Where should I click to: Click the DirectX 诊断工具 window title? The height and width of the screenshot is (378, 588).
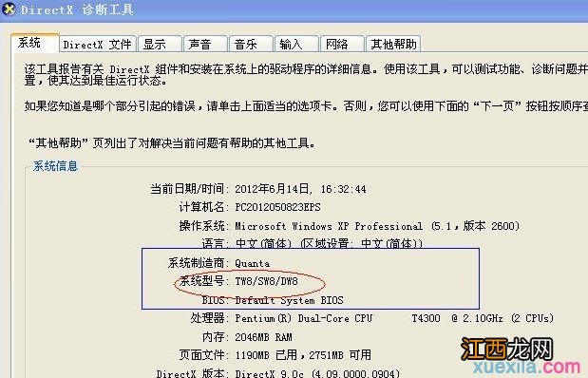[x=77, y=9]
